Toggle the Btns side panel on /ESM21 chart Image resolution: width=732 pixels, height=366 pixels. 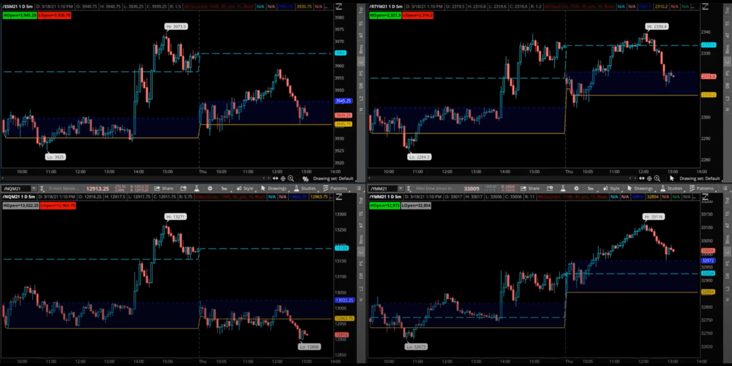tap(361, 48)
